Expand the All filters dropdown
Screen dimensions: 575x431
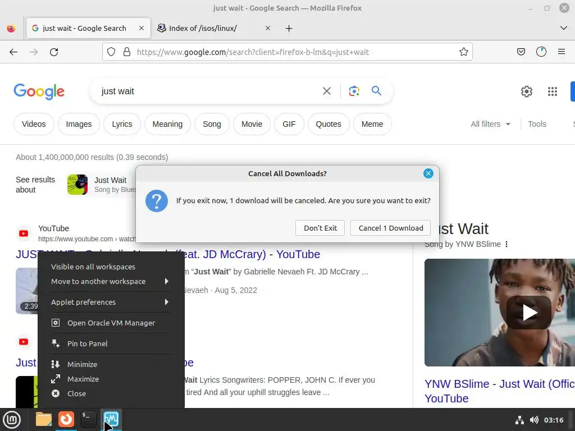(490, 124)
